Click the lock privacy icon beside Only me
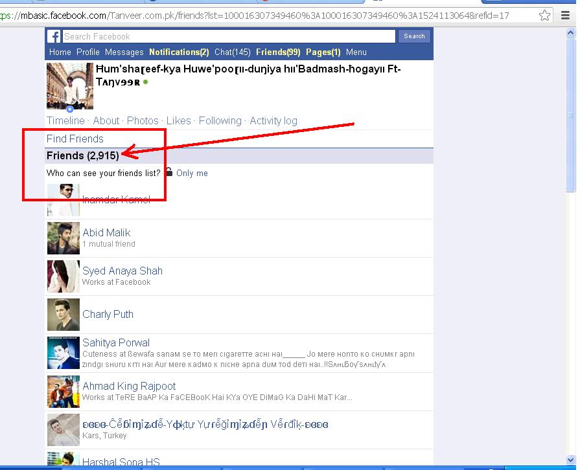This screenshot has width=580, height=470. click(x=168, y=172)
